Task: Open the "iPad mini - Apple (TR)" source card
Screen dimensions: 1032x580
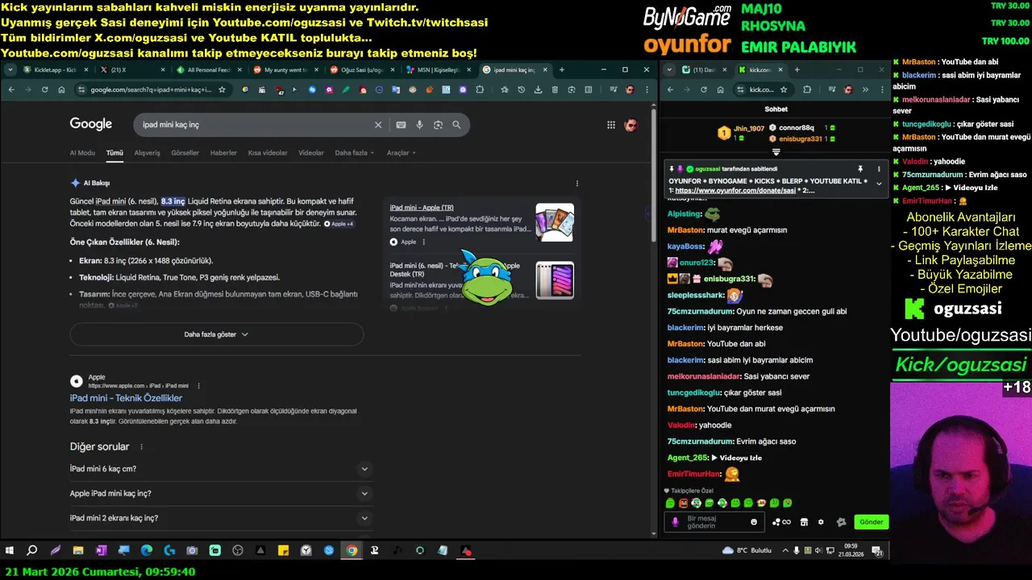Action: 422,207
